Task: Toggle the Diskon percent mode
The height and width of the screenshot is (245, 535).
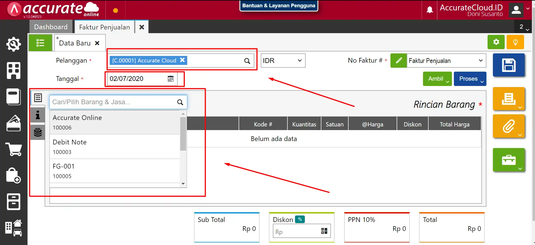Action: [300, 219]
